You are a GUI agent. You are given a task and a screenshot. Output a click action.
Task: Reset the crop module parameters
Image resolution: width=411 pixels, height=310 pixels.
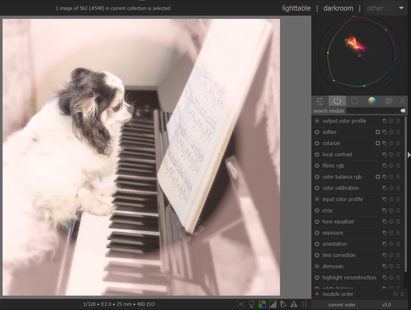tap(391, 210)
